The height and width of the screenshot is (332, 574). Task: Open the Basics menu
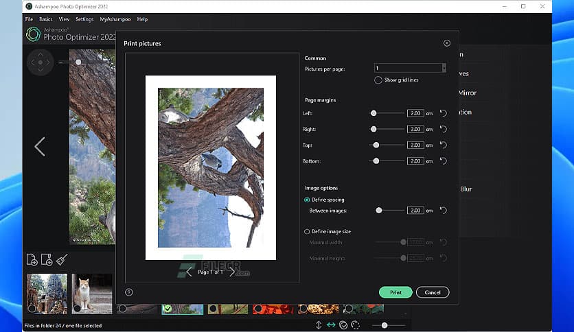coord(46,19)
